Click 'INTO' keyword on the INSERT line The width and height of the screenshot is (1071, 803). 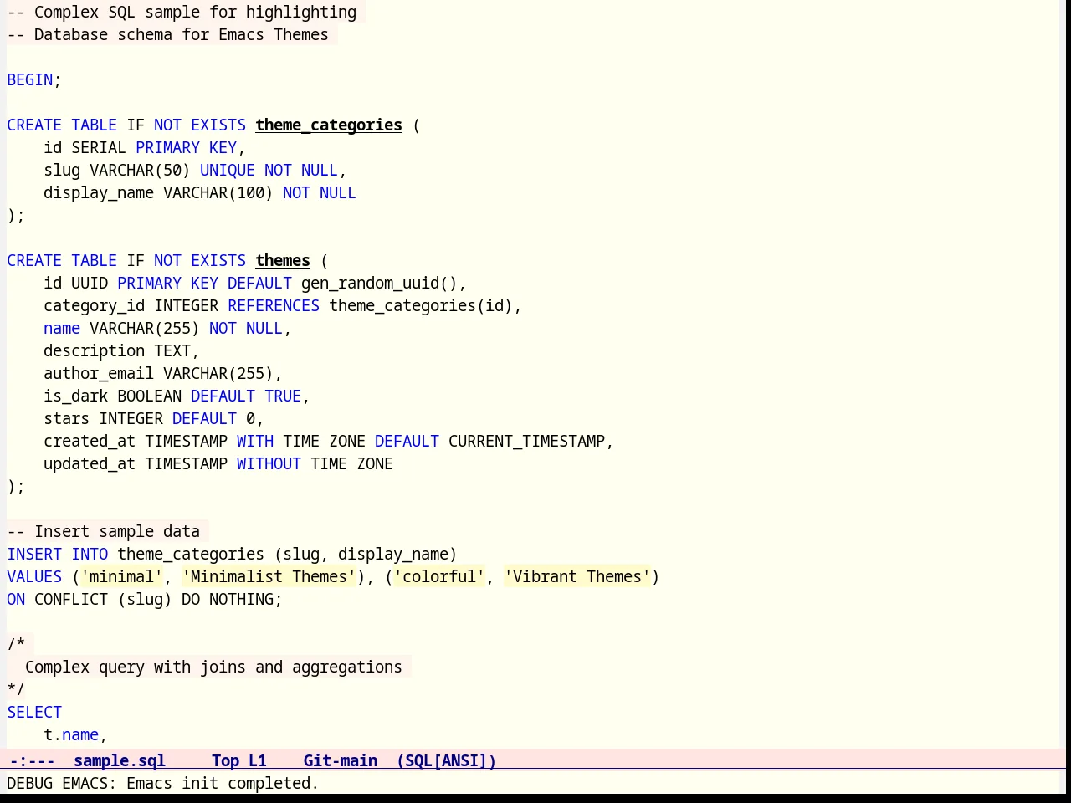pos(90,554)
